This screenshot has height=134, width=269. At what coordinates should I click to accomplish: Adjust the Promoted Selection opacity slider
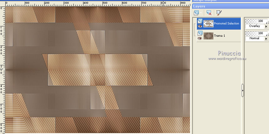256,21
